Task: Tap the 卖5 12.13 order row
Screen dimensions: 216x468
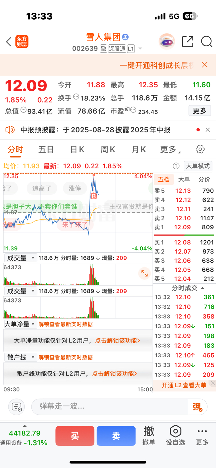Action: coord(184,191)
